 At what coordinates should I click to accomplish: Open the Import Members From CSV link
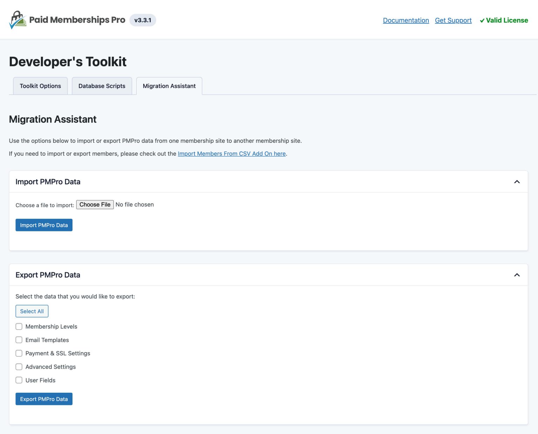coord(232,154)
